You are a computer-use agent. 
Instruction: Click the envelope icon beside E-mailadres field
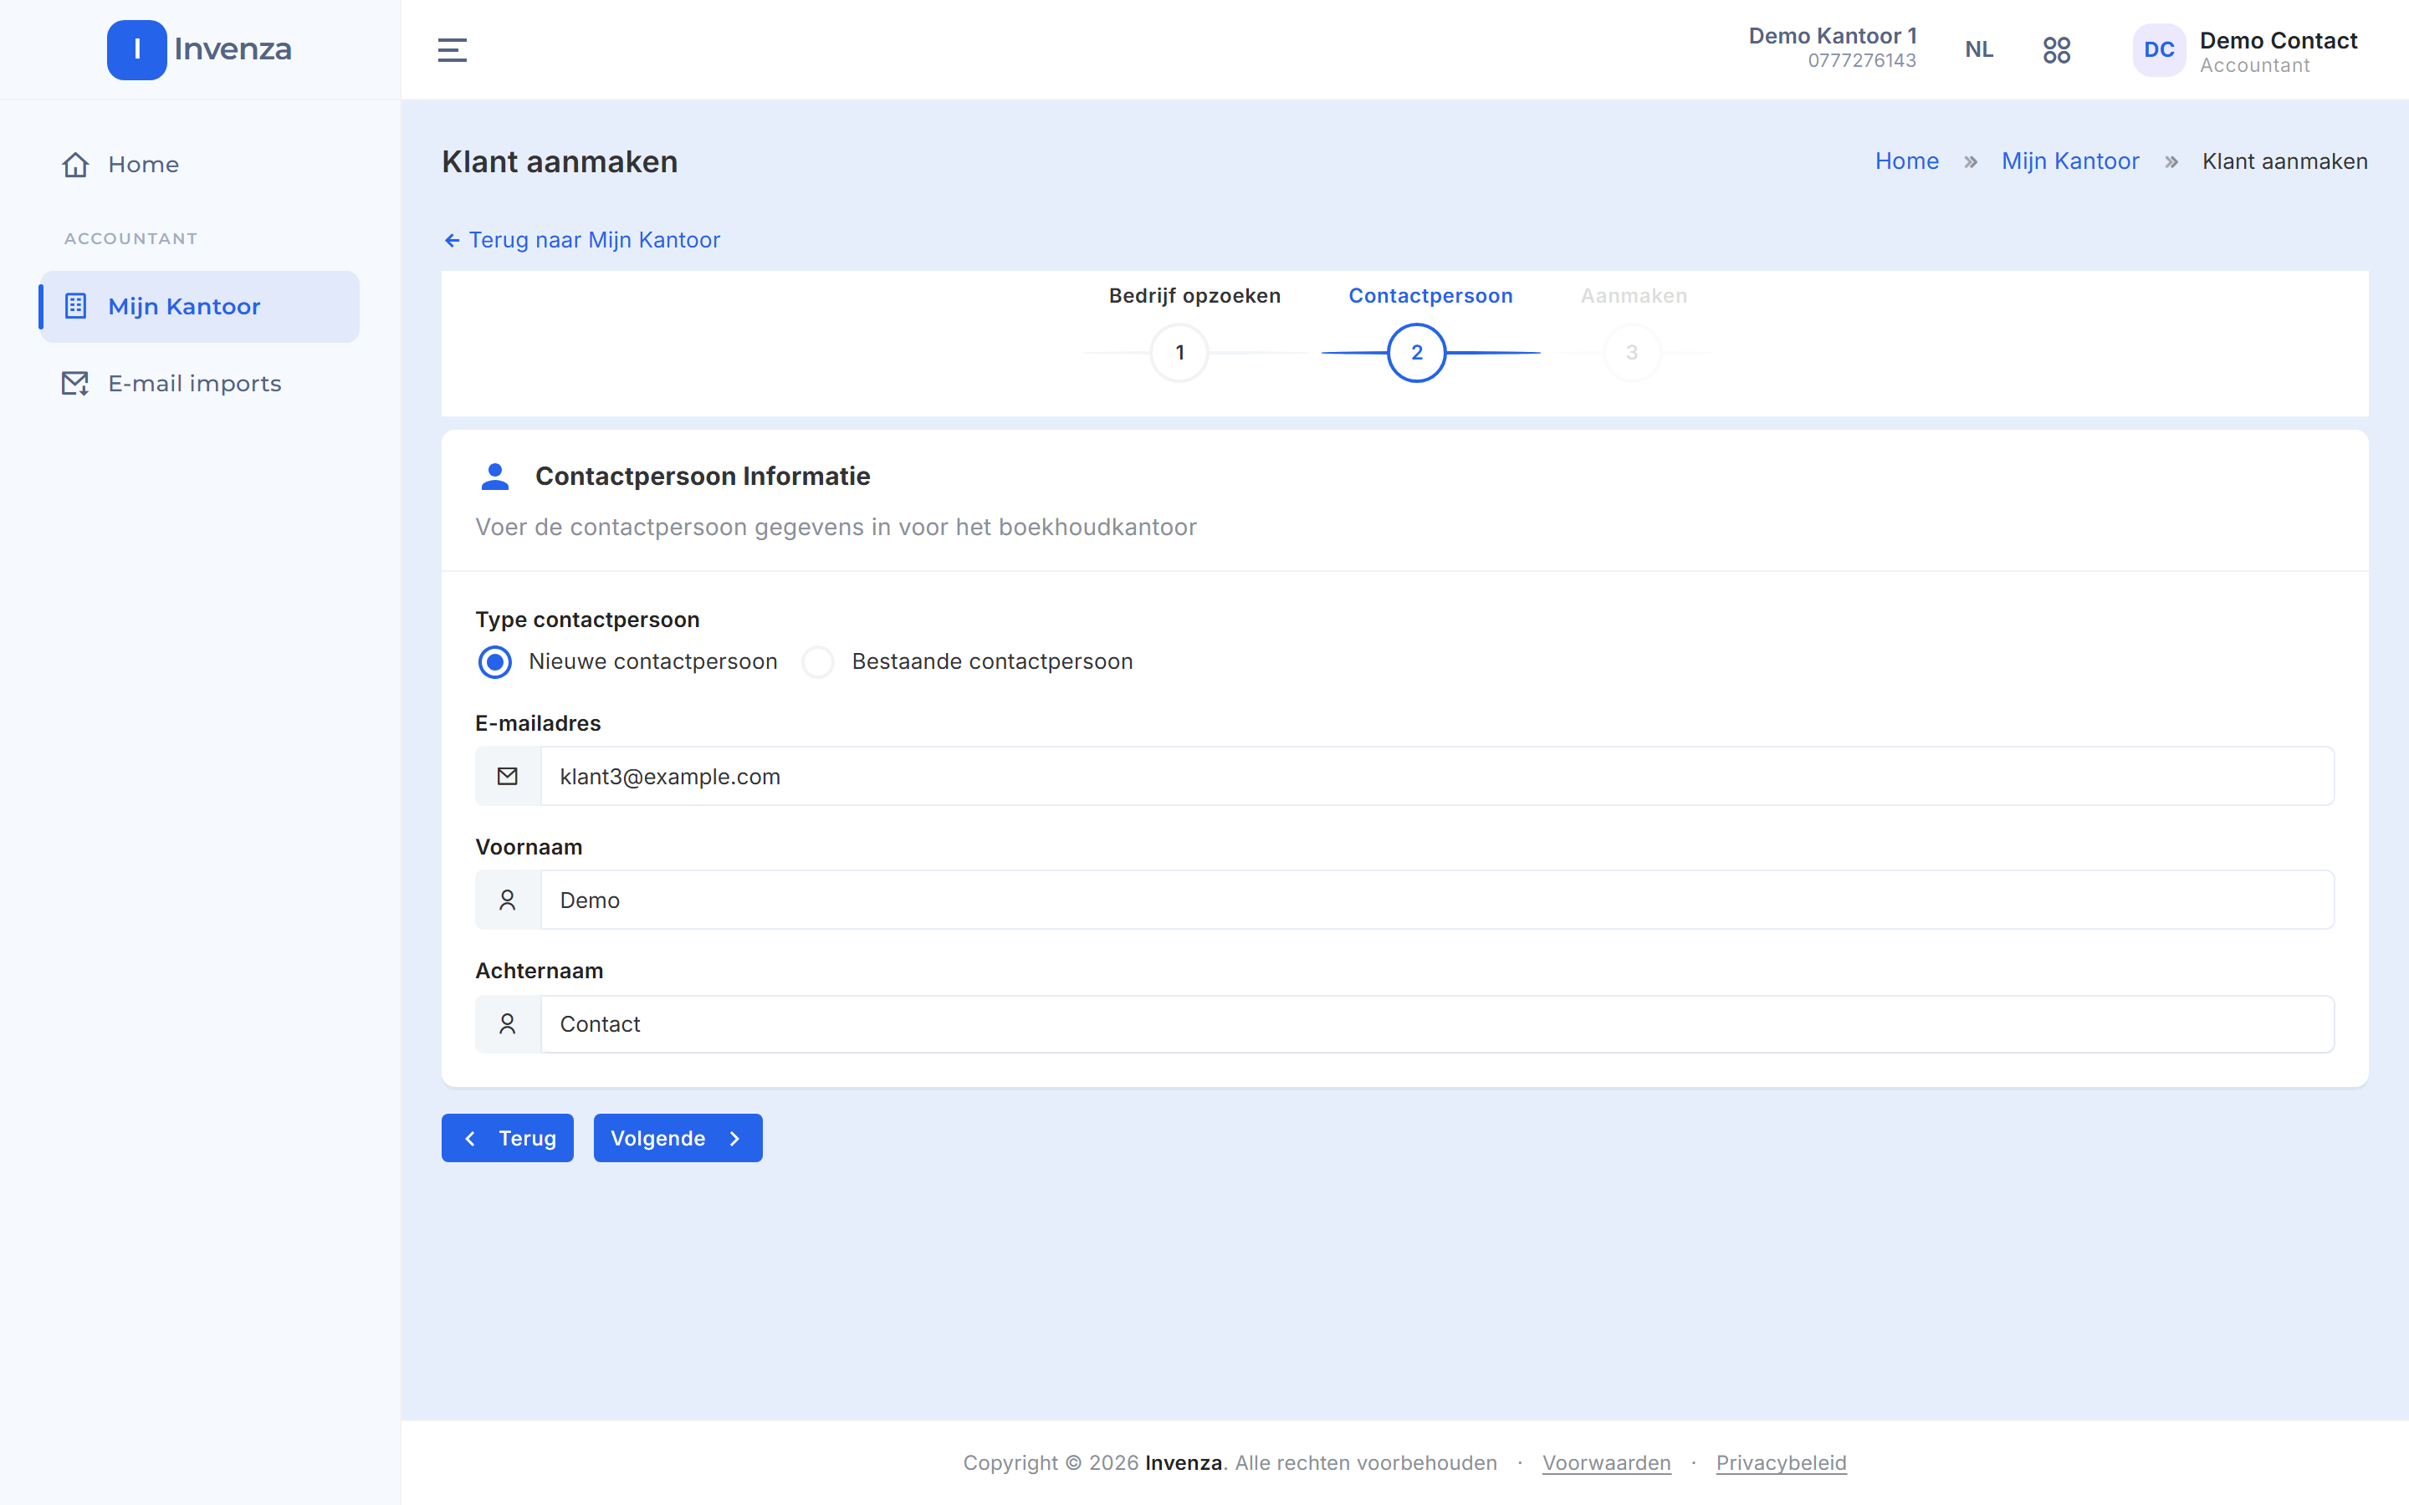(508, 775)
